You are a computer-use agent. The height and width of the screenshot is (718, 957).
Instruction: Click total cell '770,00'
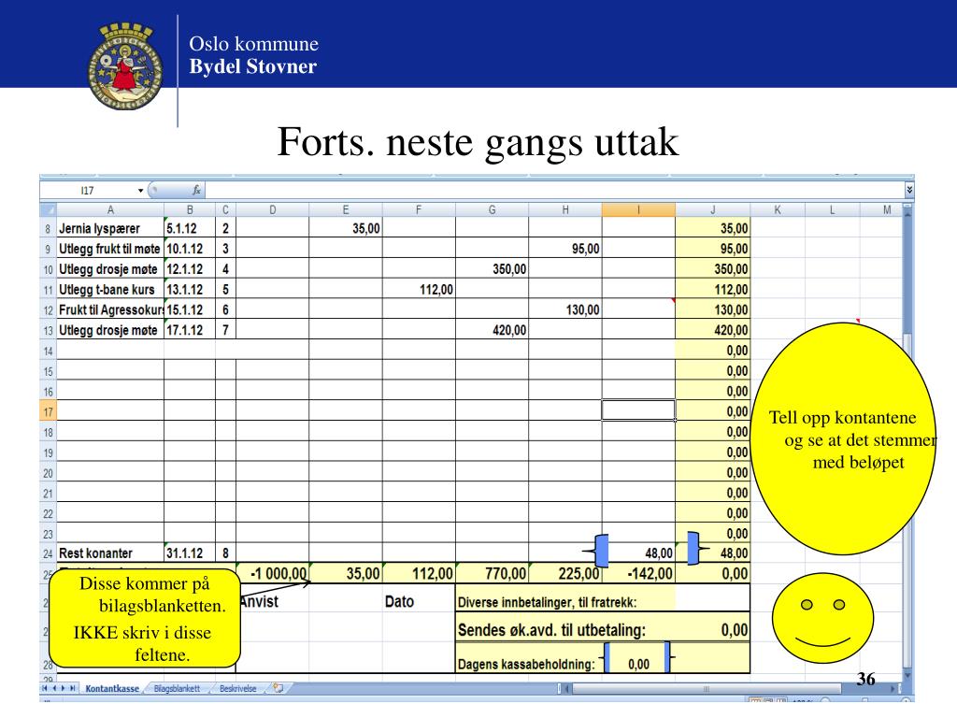pos(492,573)
